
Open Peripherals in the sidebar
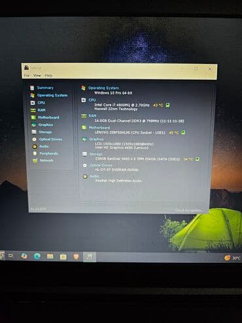click(48, 153)
